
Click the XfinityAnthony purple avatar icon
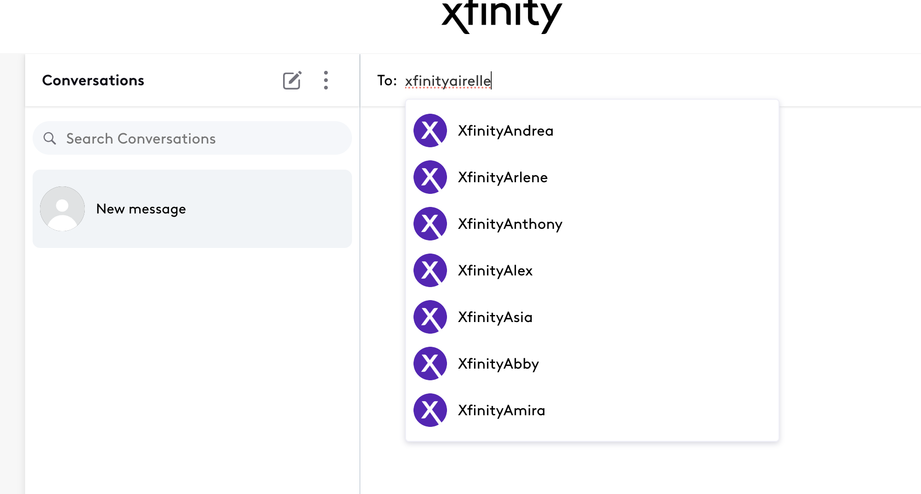(x=430, y=224)
